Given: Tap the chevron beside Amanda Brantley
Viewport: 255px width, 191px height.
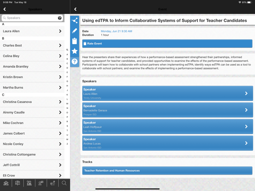Looking at the screenshot, I should 60,67.
